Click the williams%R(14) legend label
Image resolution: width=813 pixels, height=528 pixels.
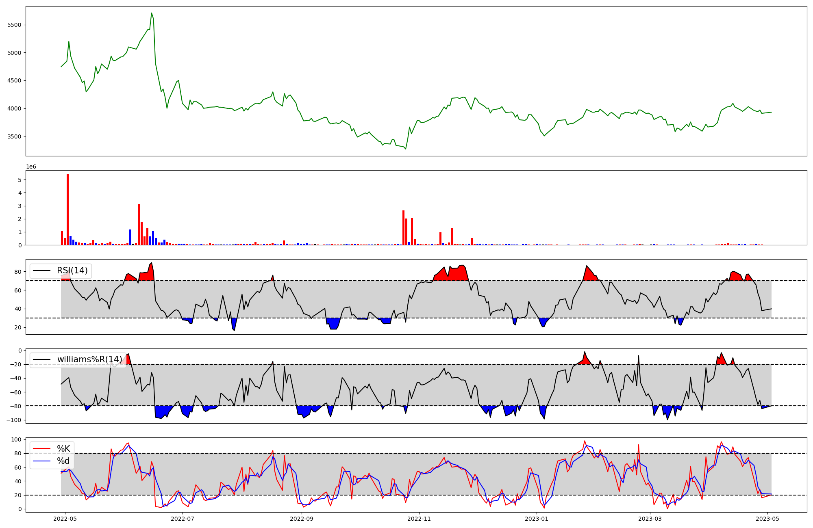(x=89, y=359)
